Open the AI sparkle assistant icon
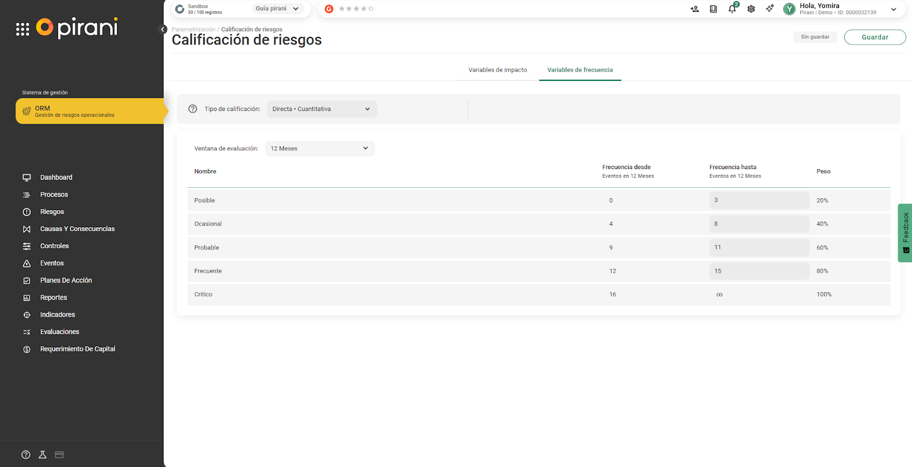 [x=770, y=9]
